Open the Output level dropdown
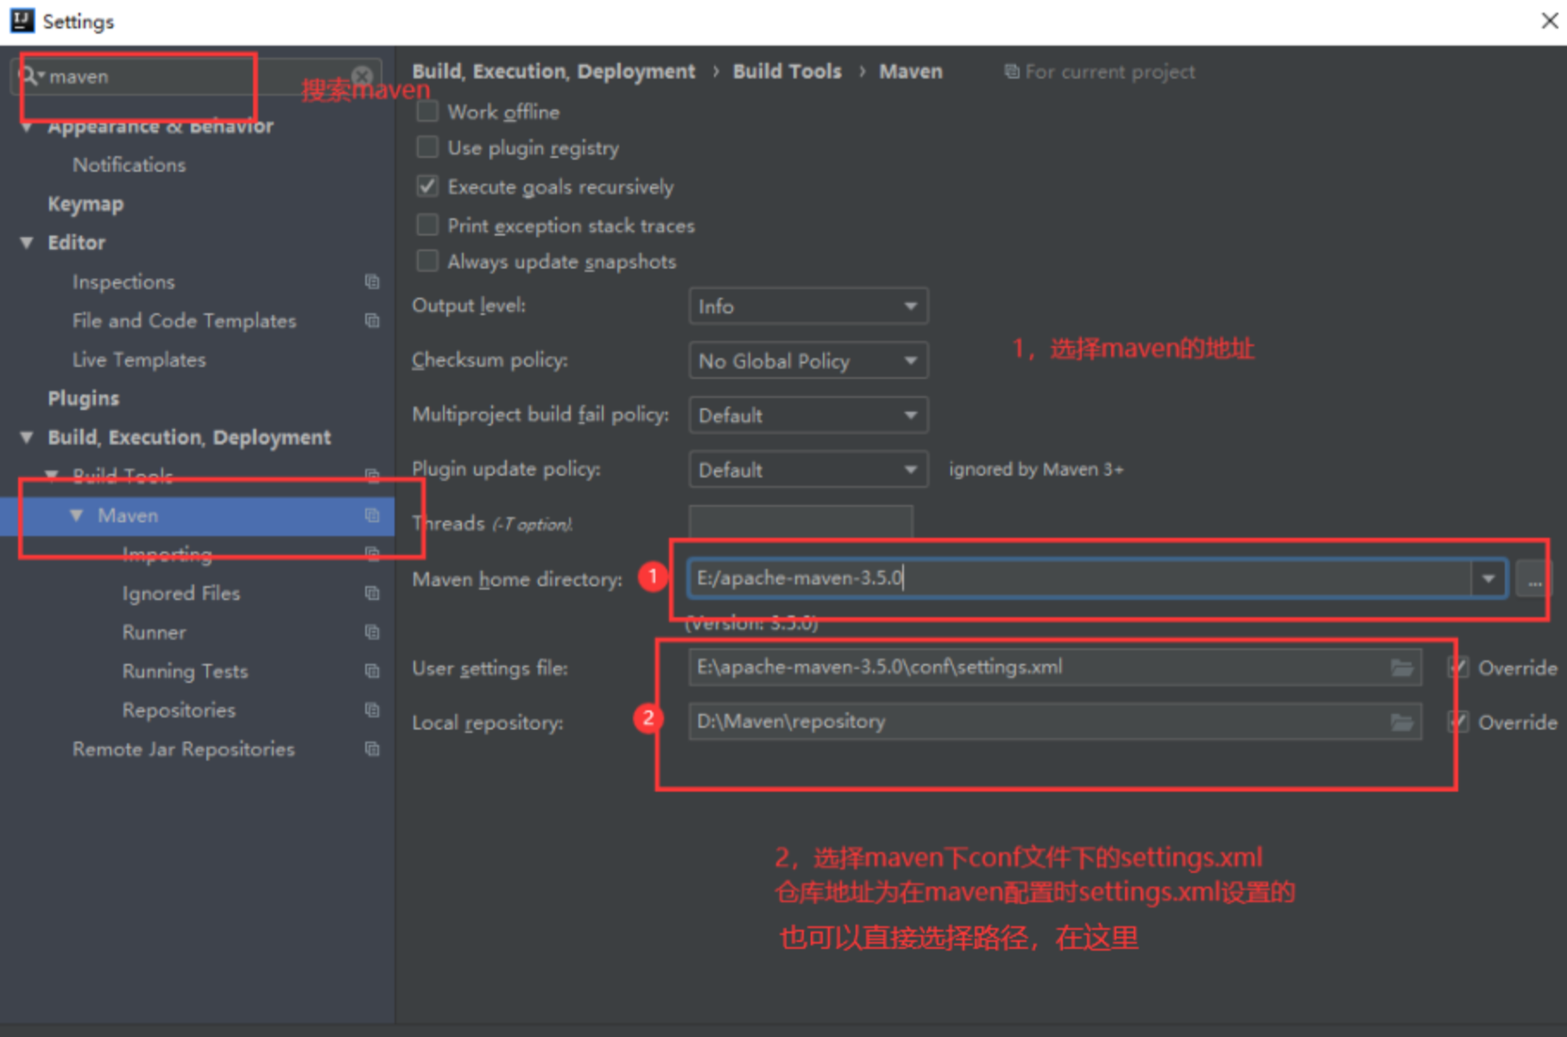Viewport: 1567px width, 1037px height. (808, 307)
